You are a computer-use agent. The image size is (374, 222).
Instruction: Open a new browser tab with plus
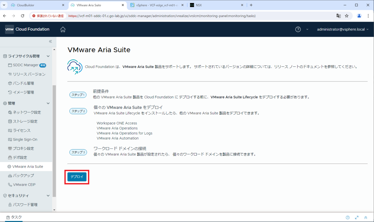tap(251, 5)
